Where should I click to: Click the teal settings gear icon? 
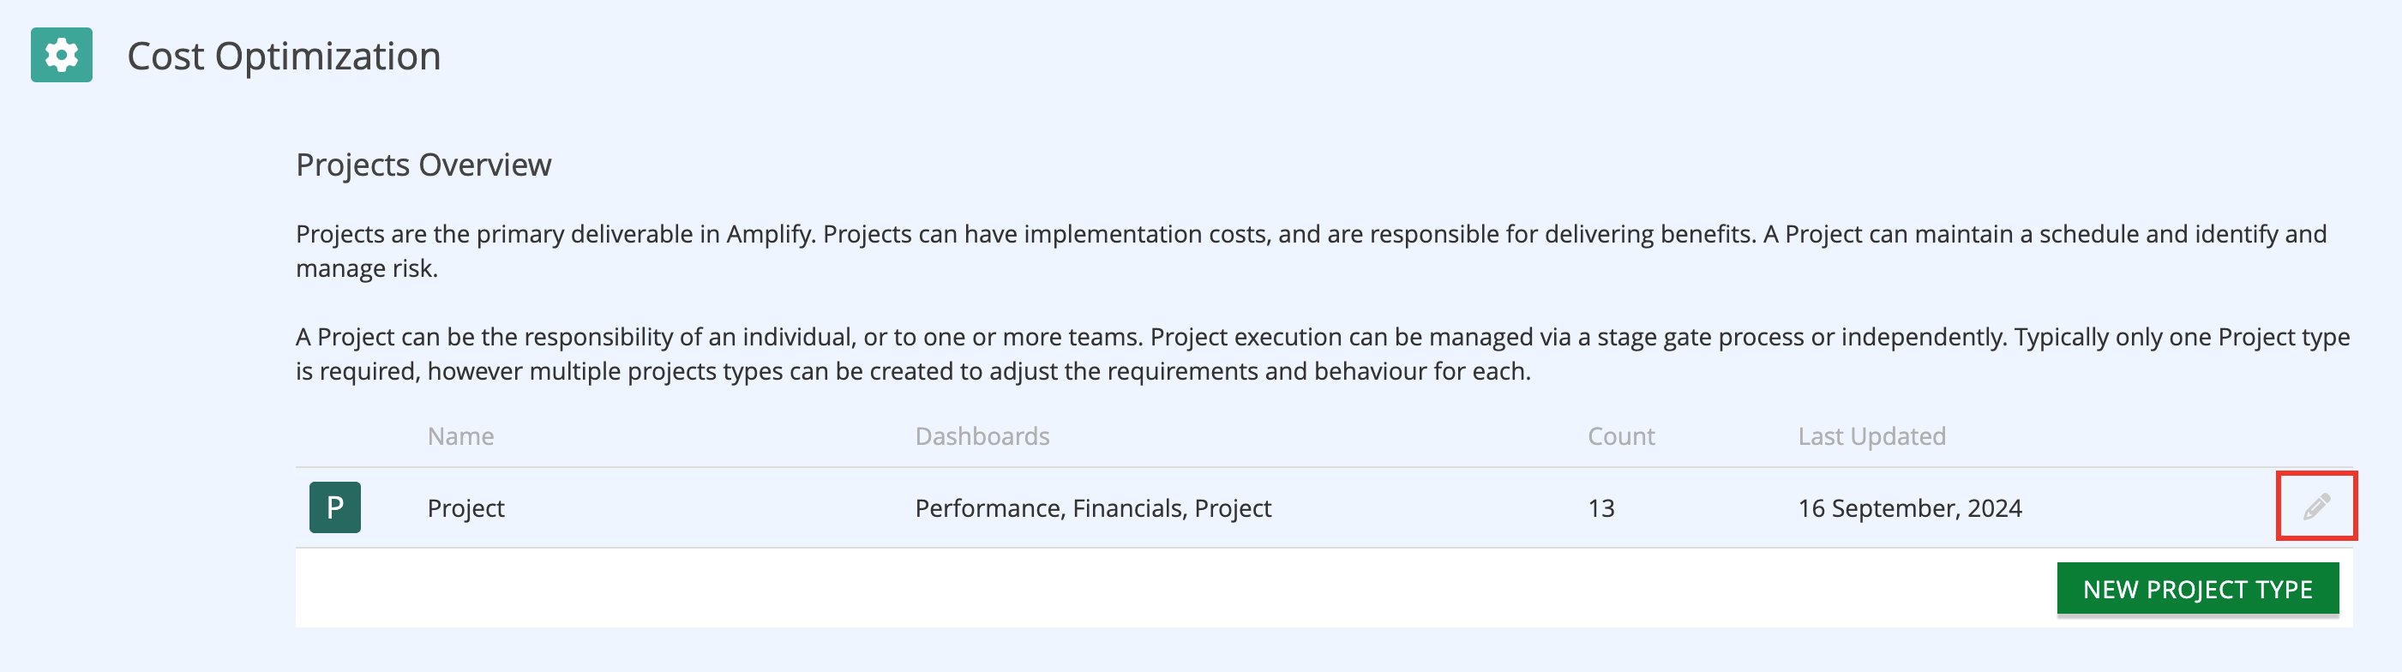click(62, 55)
